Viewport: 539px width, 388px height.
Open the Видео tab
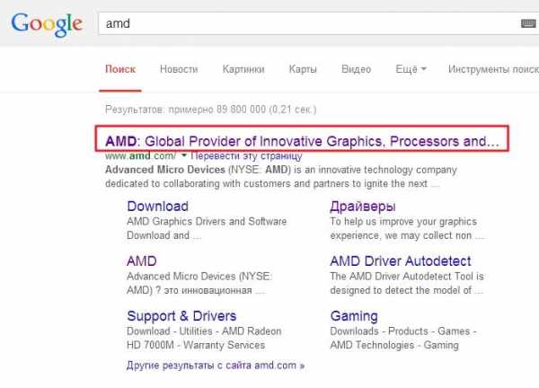tap(356, 69)
